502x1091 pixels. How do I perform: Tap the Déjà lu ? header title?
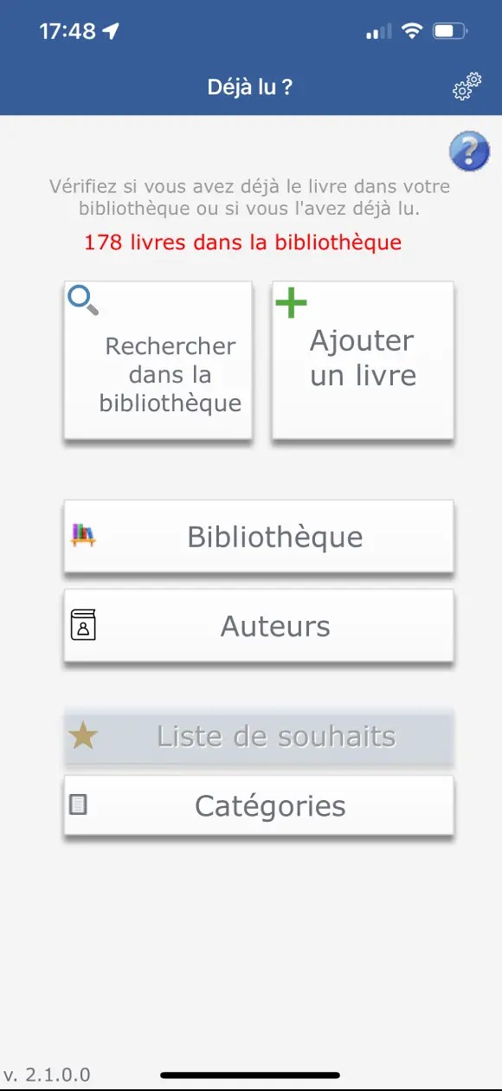(250, 87)
